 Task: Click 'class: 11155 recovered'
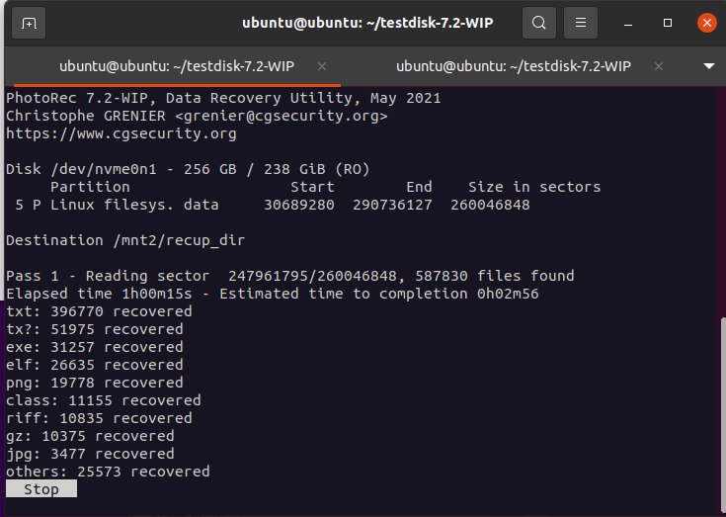104,400
